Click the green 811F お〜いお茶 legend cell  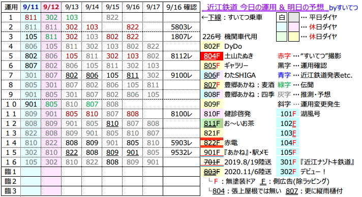212,123
